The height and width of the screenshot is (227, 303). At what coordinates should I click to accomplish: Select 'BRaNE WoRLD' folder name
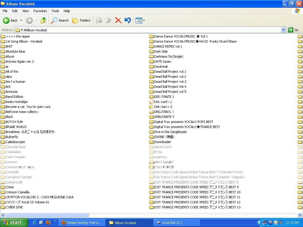[16, 127]
